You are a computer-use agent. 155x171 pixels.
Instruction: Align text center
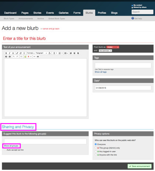[75, 53]
